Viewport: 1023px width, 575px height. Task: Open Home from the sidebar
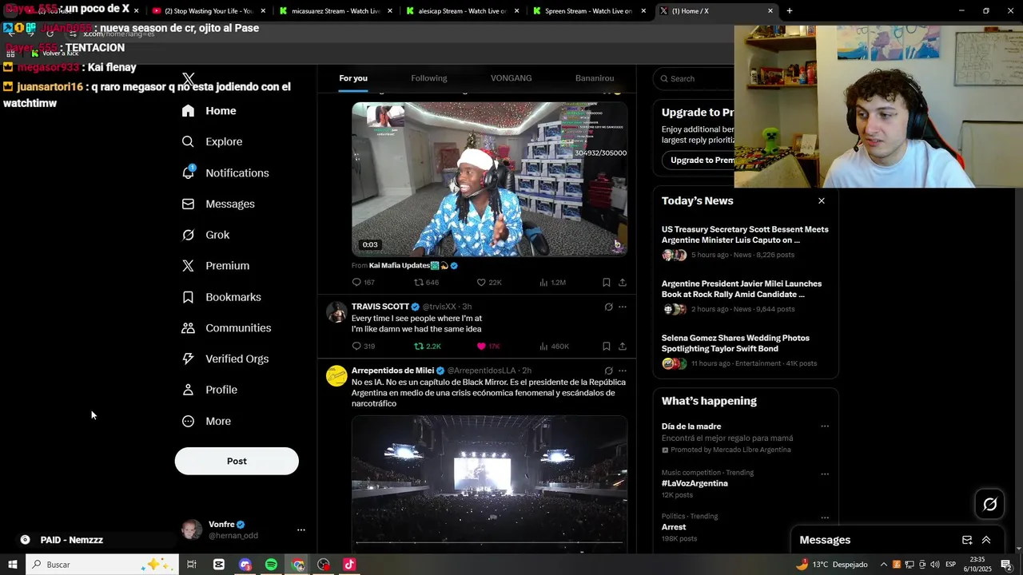[209, 111]
